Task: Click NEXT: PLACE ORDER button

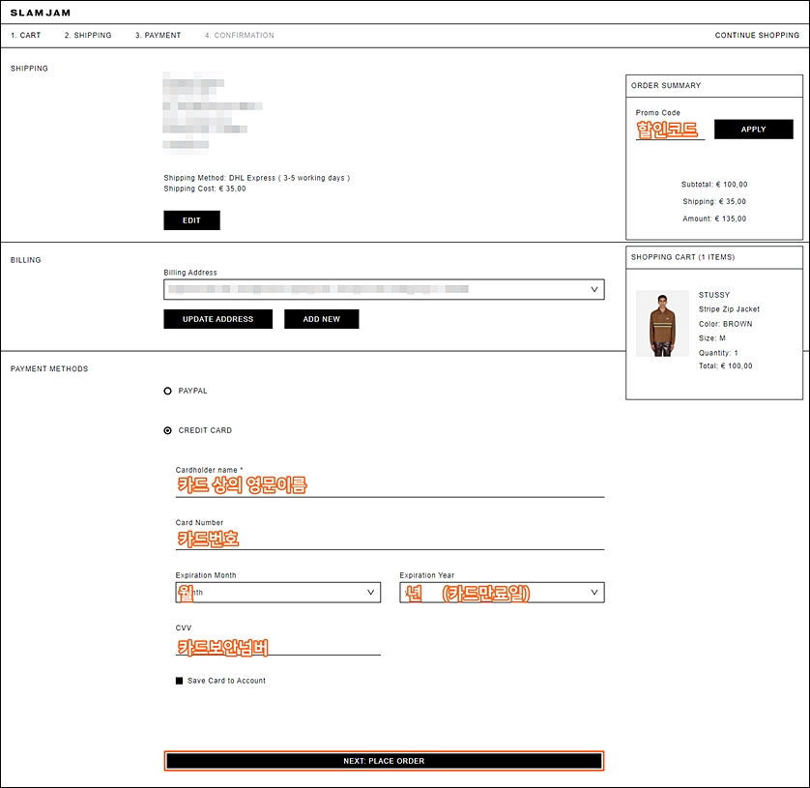Action: point(384,761)
